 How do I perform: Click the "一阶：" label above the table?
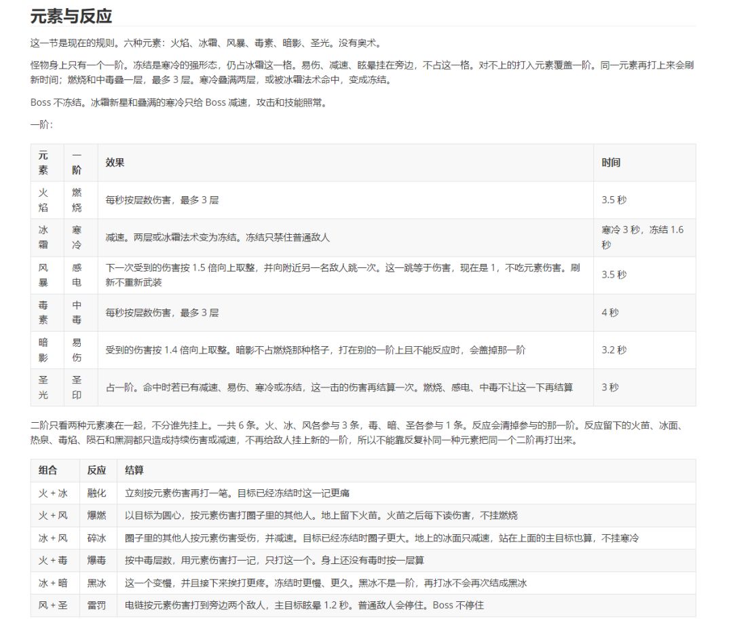[42, 125]
